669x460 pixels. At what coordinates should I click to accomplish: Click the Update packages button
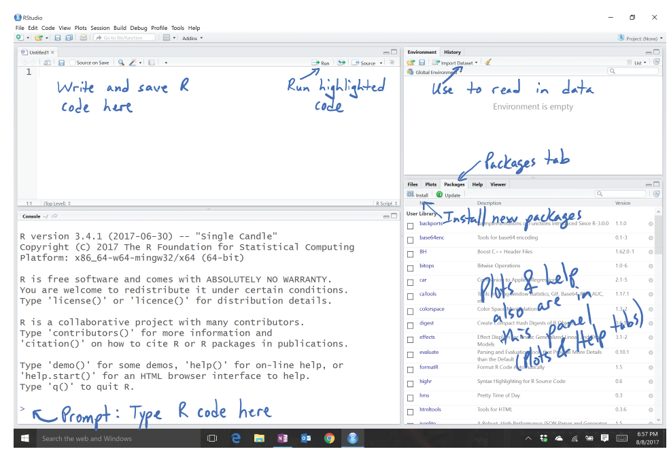(x=448, y=195)
